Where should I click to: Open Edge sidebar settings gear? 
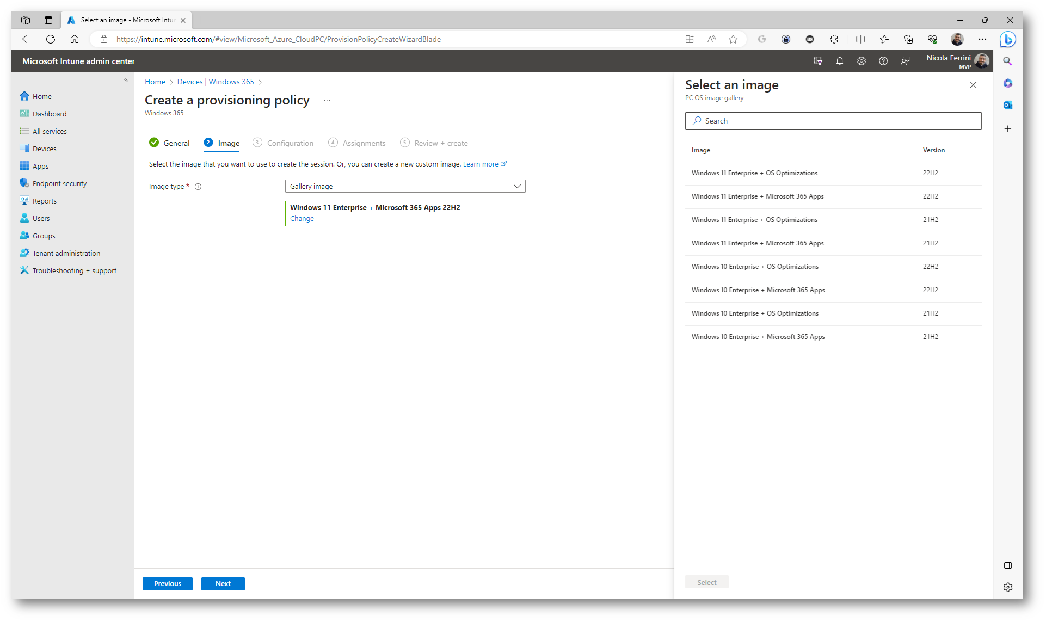[x=1008, y=587]
